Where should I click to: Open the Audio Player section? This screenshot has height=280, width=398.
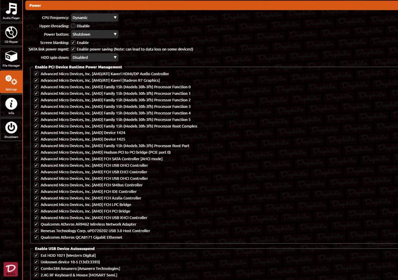coord(11,11)
